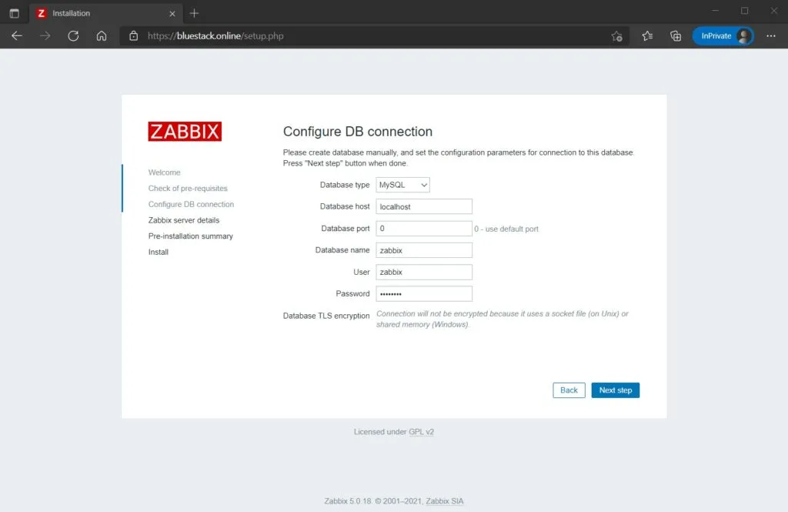Click the Next step button
This screenshot has height=512, width=788.
pos(615,390)
